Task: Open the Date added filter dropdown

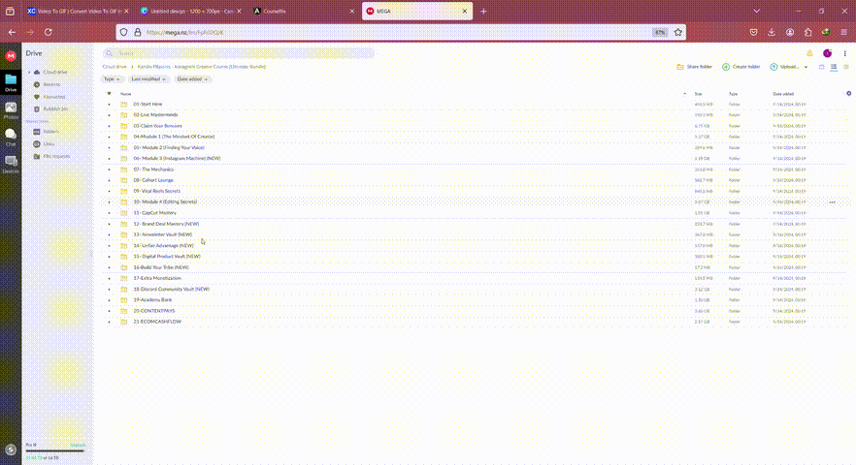Action: 192,79
